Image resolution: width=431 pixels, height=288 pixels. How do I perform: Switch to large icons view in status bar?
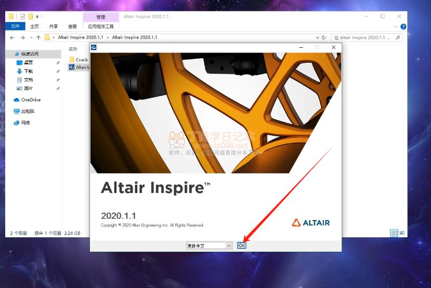pyautogui.click(x=402, y=233)
